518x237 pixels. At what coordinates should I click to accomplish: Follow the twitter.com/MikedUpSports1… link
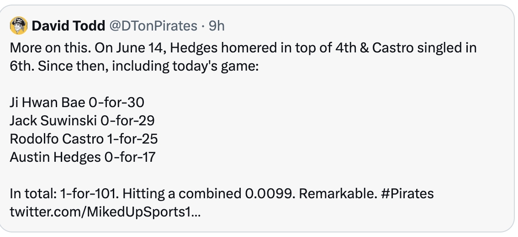click(x=105, y=212)
